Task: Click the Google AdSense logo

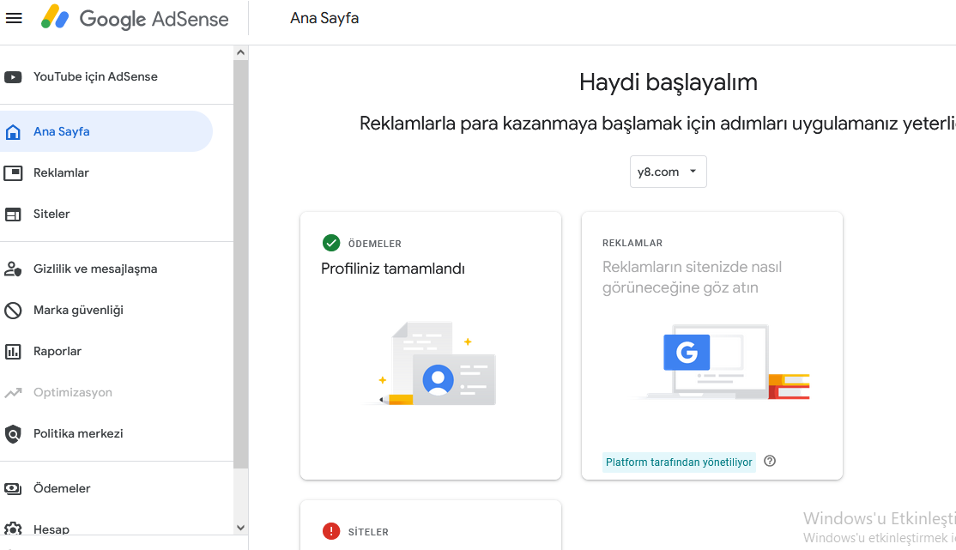Action: click(135, 18)
